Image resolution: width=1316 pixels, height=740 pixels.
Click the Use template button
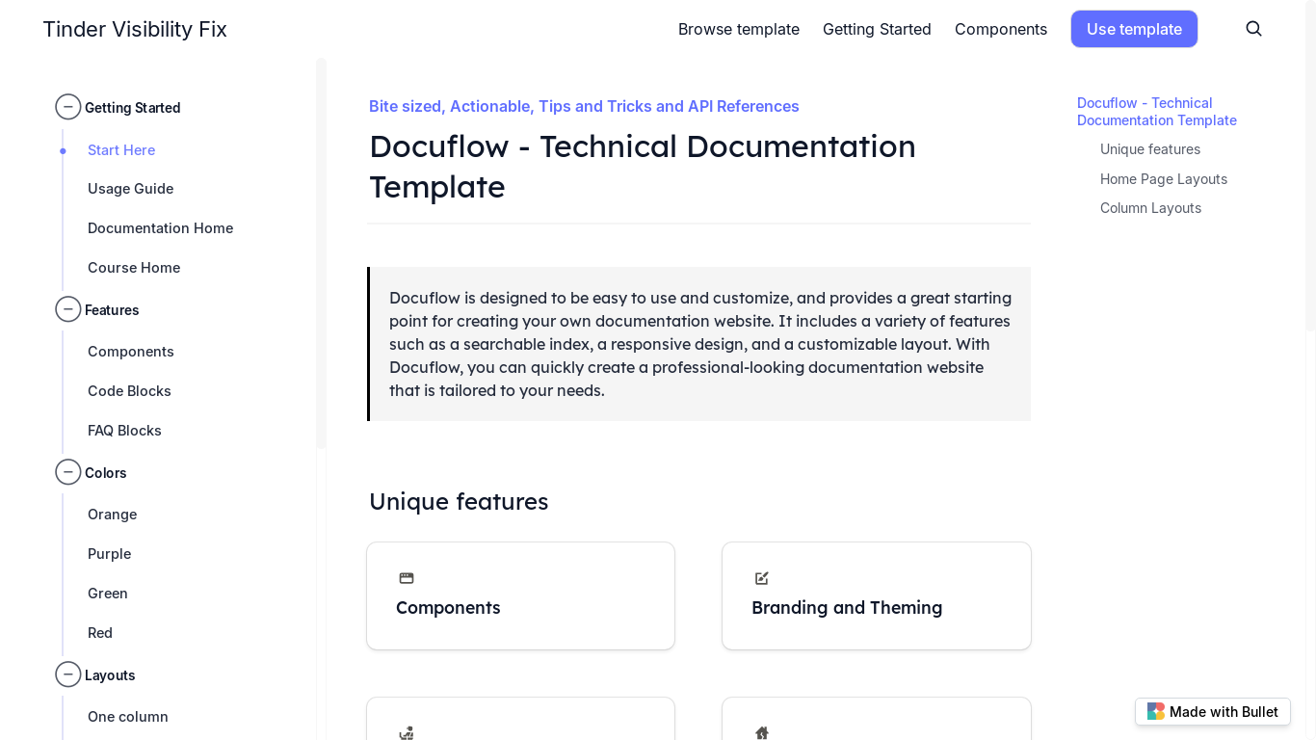pos(1134,29)
